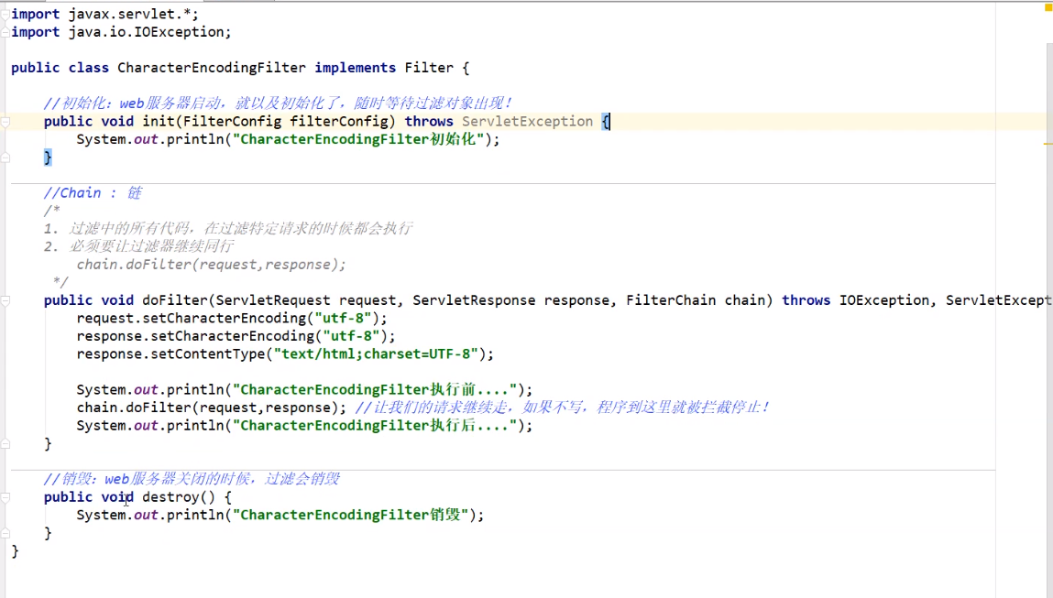
Task: Click string "CharacterEncodingFilter初始化"
Action: (x=358, y=139)
